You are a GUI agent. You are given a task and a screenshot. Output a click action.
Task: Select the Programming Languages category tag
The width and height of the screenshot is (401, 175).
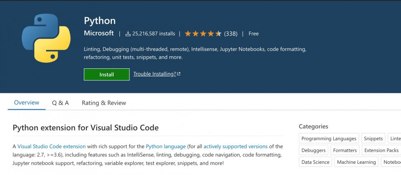329,138
